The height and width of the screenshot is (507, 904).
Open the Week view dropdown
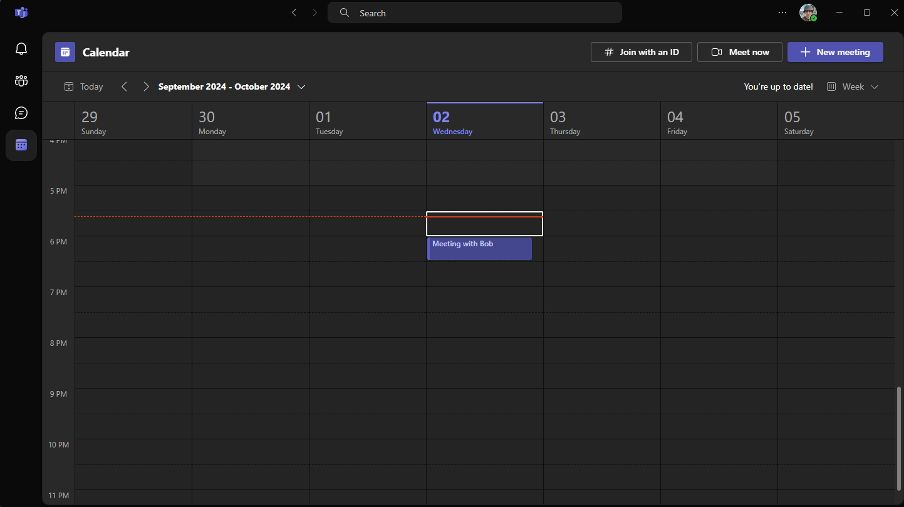[x=853, y=87]
